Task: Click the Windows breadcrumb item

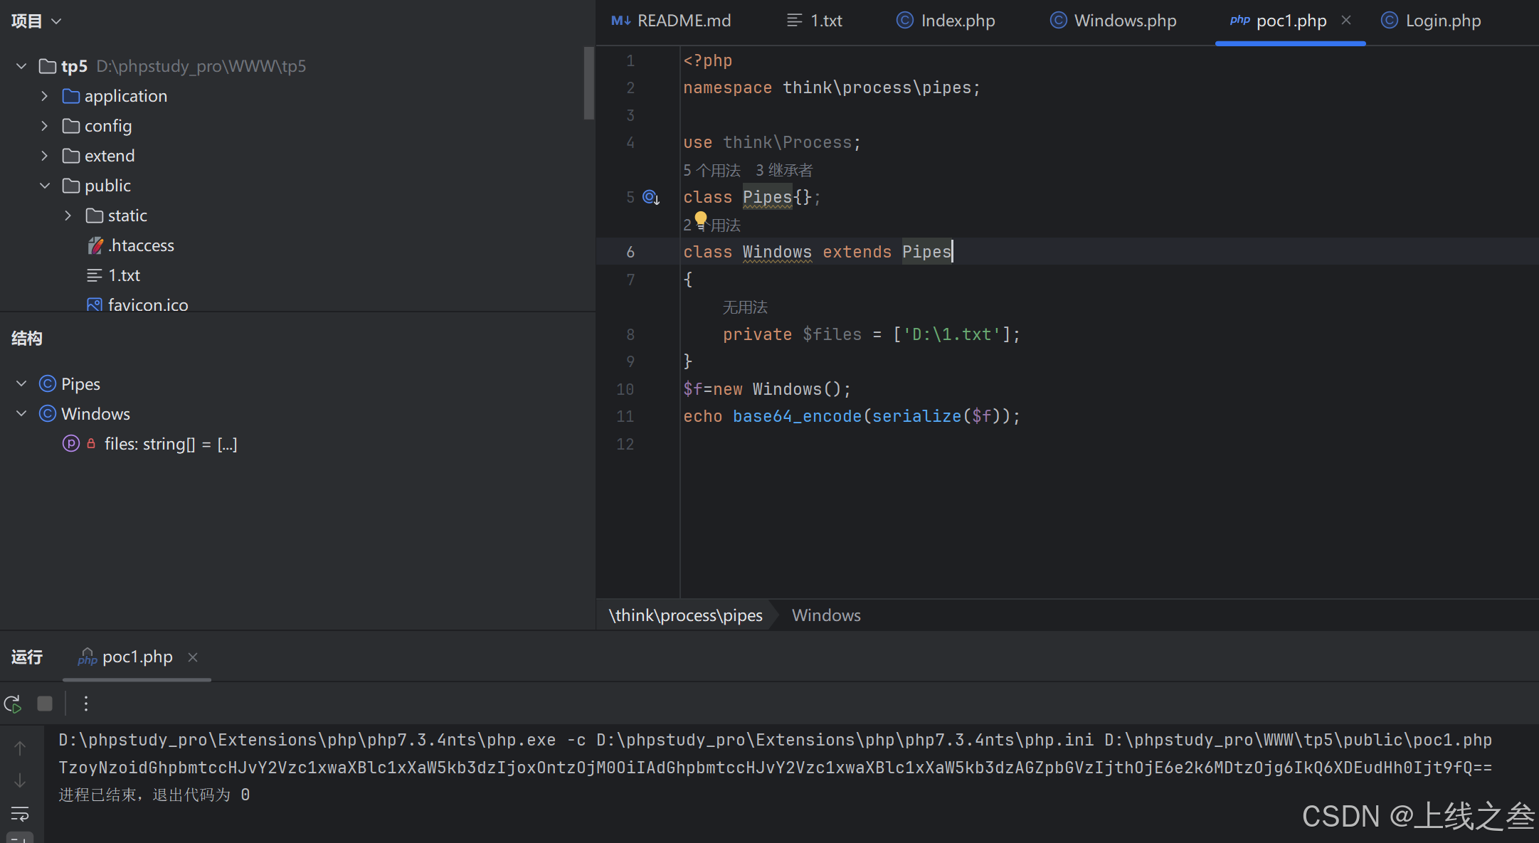Action: coord(826,615)
